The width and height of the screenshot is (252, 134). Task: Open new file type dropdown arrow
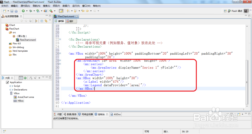tap(8, 11)
